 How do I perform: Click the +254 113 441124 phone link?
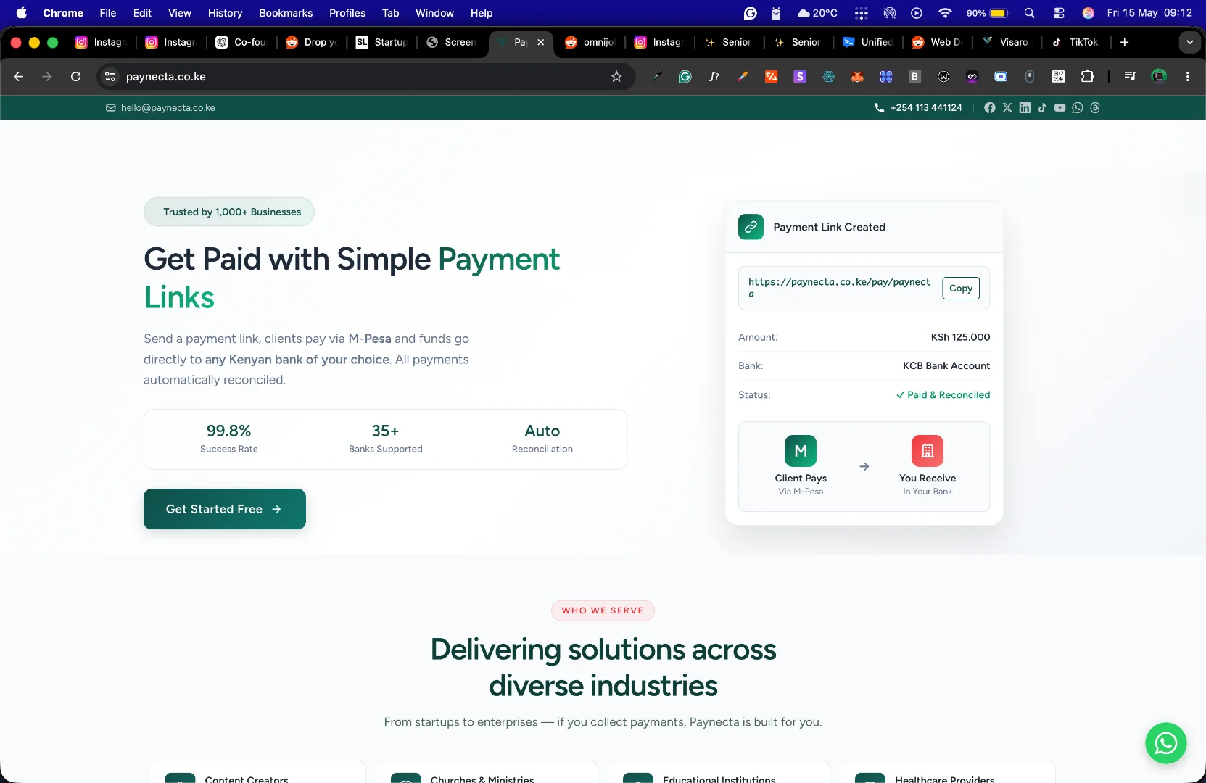point(926,107)
